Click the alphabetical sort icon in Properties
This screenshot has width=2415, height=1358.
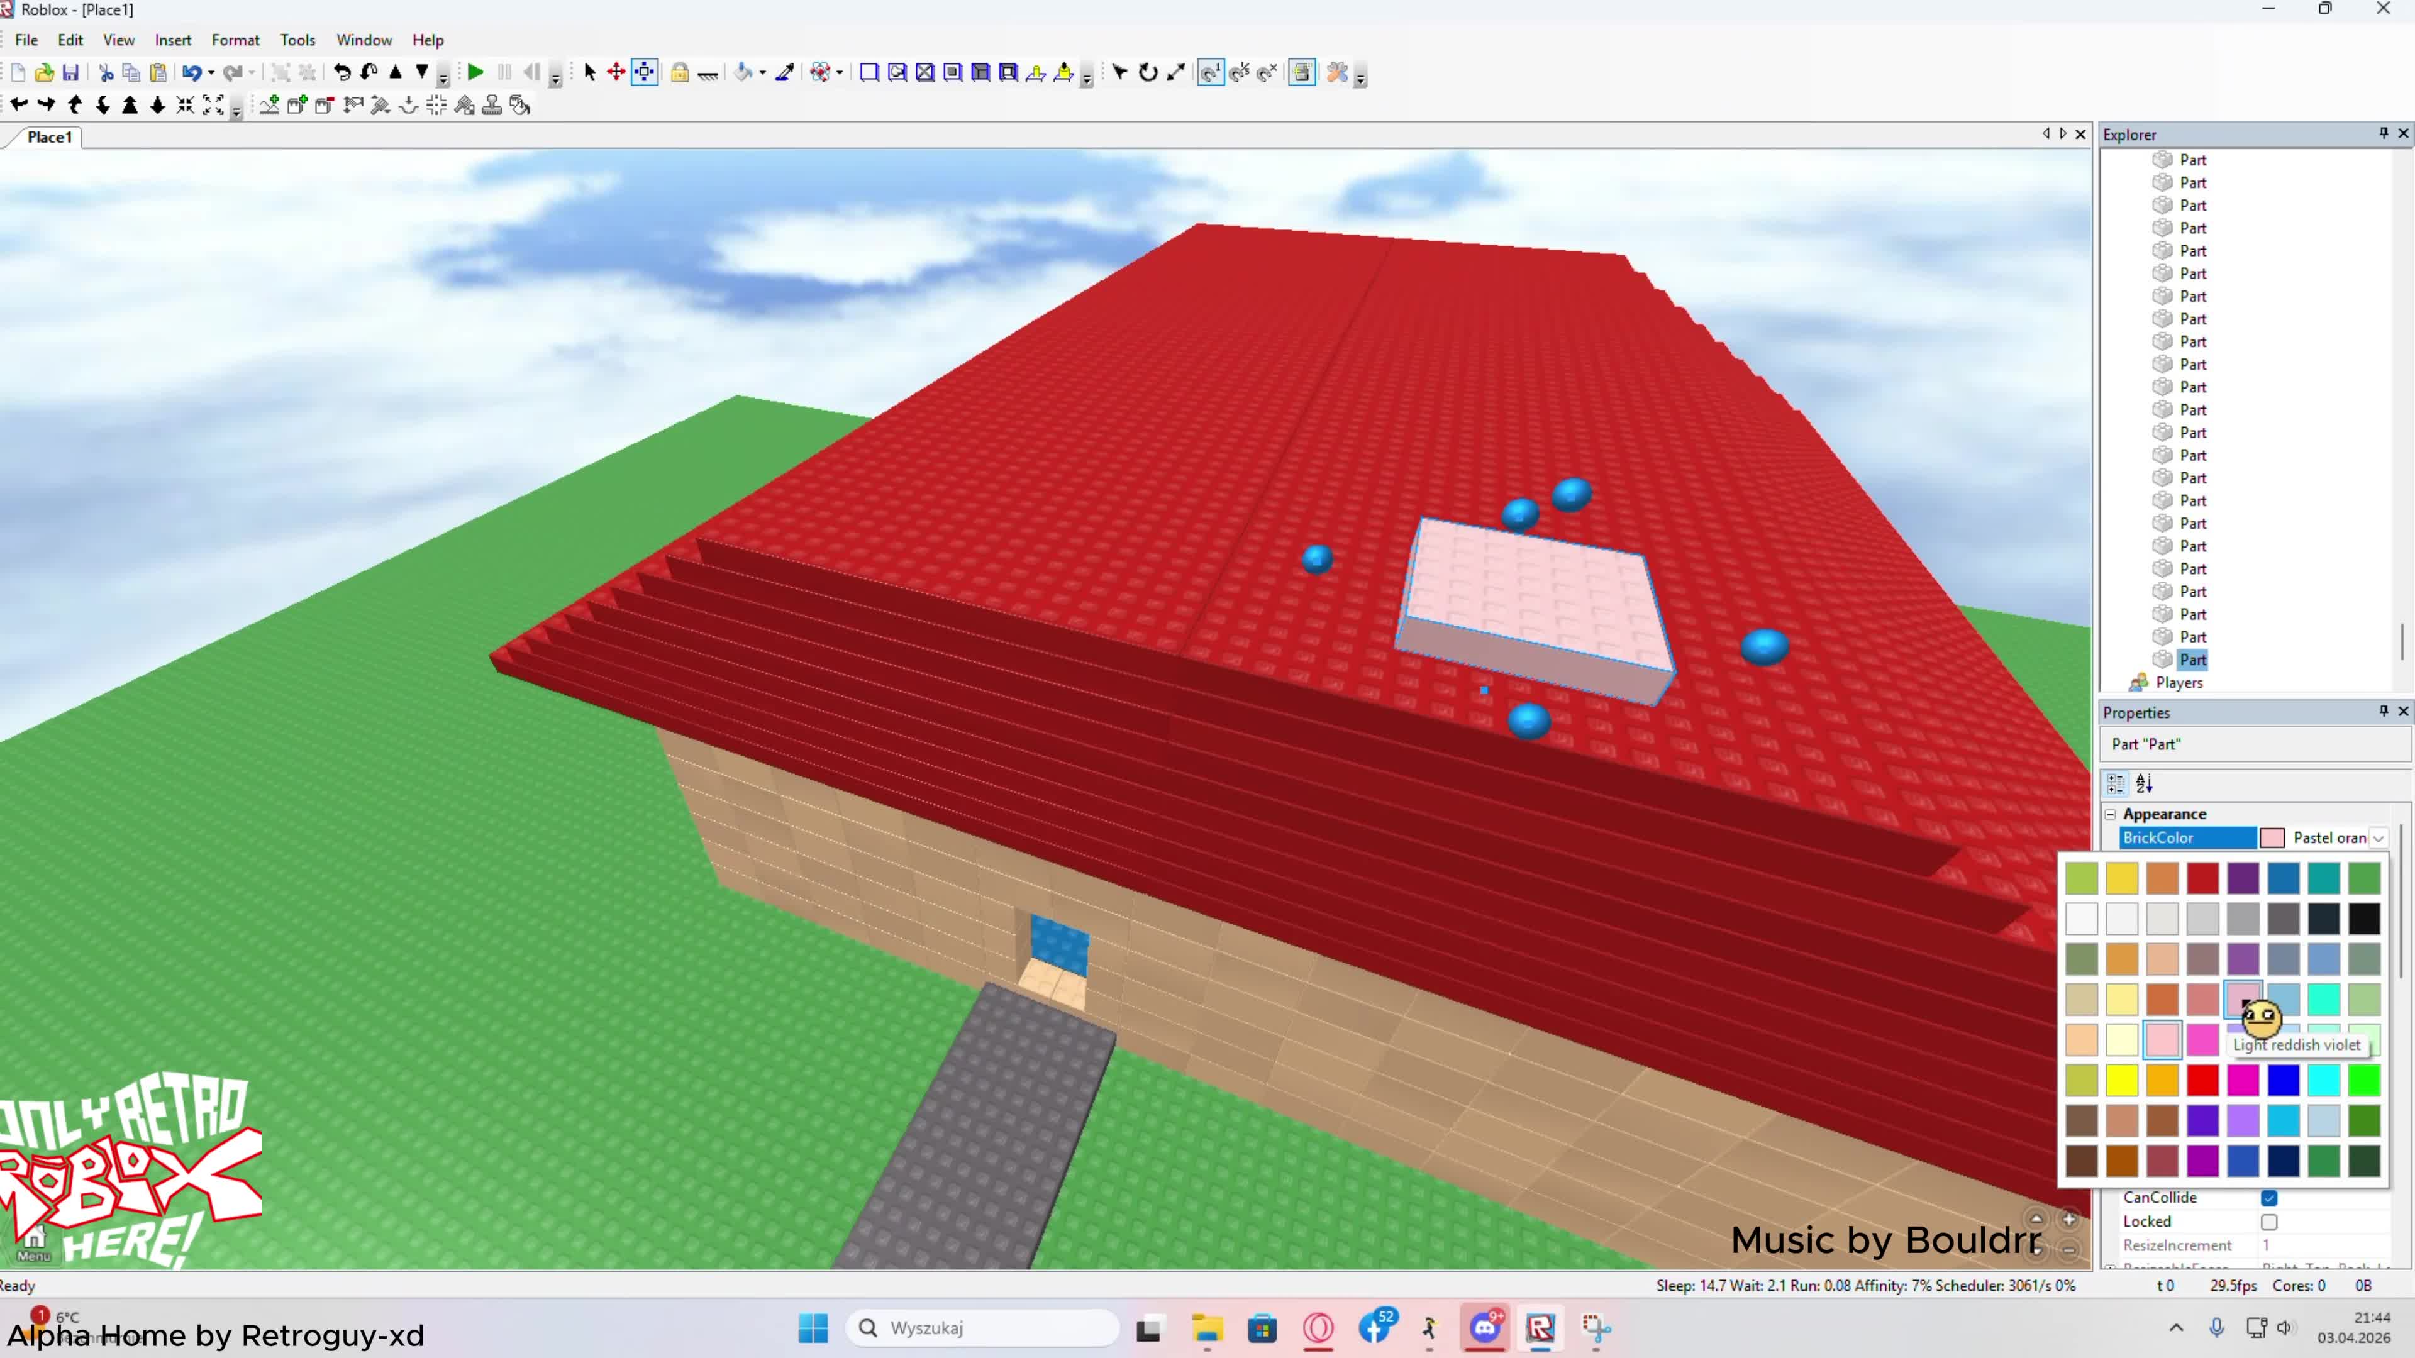pyautogui.click(x=2144, y=783)
